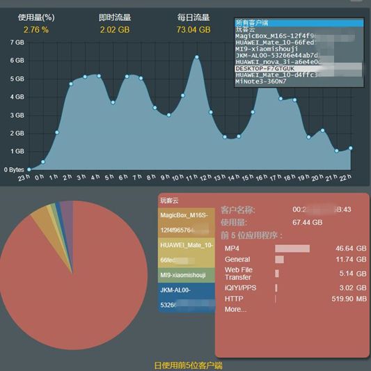Click the 即时流量 heading
The image size is (371, 371).
coord(115,17)
